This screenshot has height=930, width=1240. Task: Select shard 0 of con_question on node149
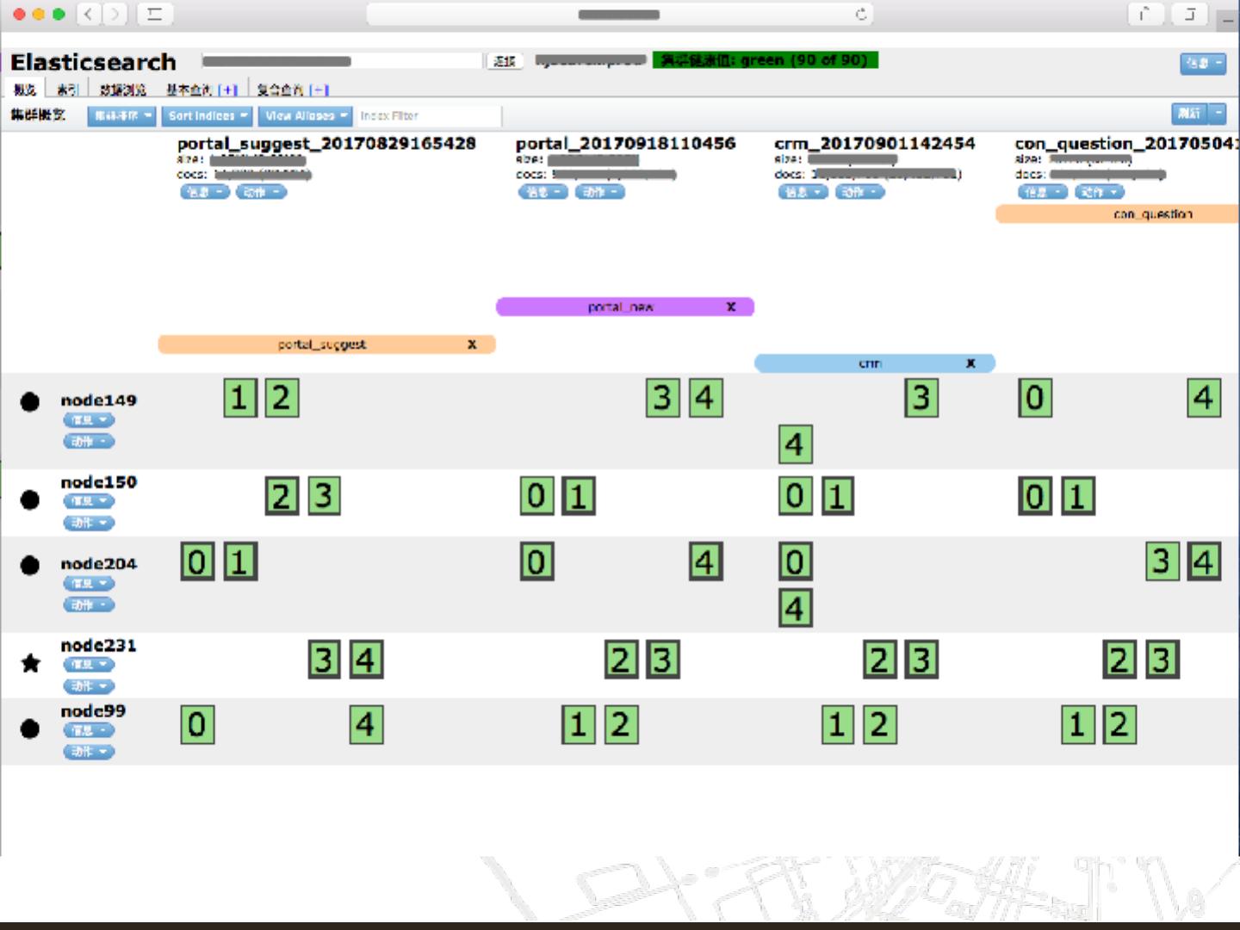pyautogui.click(x=1035, y=398)
